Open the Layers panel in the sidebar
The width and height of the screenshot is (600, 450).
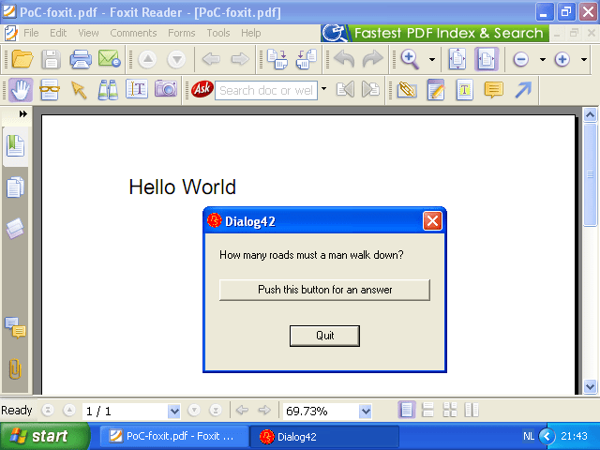coord(15,229)
